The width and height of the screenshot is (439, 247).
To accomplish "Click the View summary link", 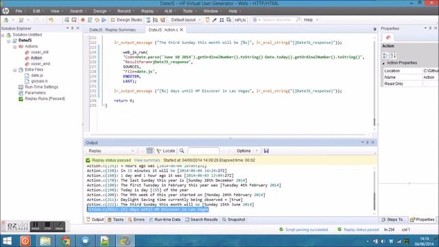I will point(147,160).
